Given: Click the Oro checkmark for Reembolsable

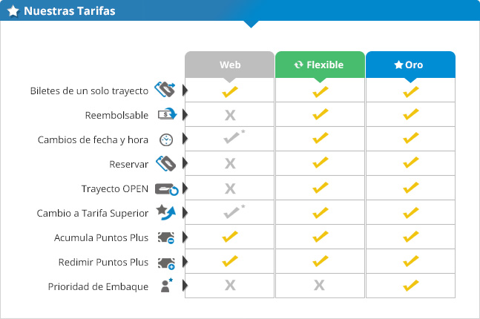Looking at the screenshot, I should click(410, 114).
